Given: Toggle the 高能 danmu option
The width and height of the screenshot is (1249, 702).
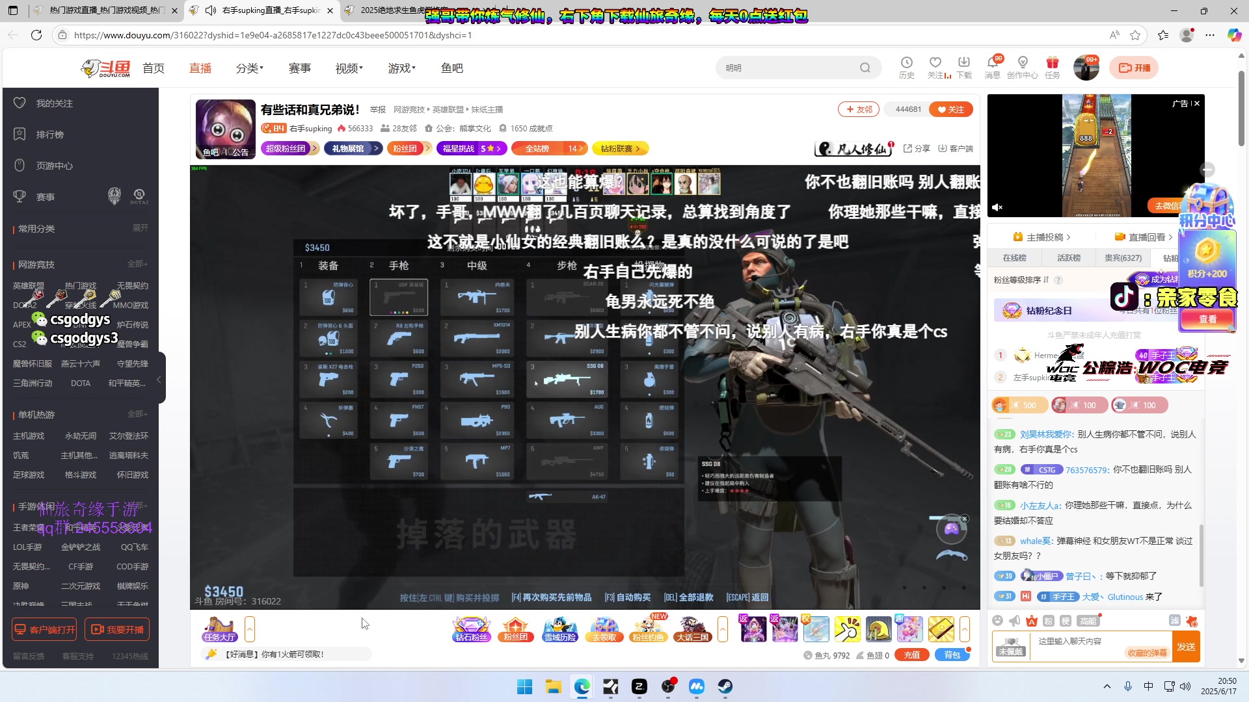Looking at the screenshot, I should coord(1088,621).
